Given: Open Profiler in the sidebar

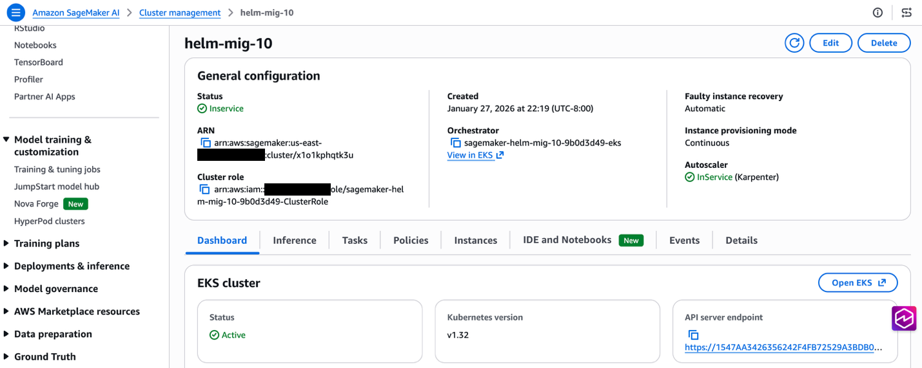Looking at the screenshot, I should (x=28, y=79).
